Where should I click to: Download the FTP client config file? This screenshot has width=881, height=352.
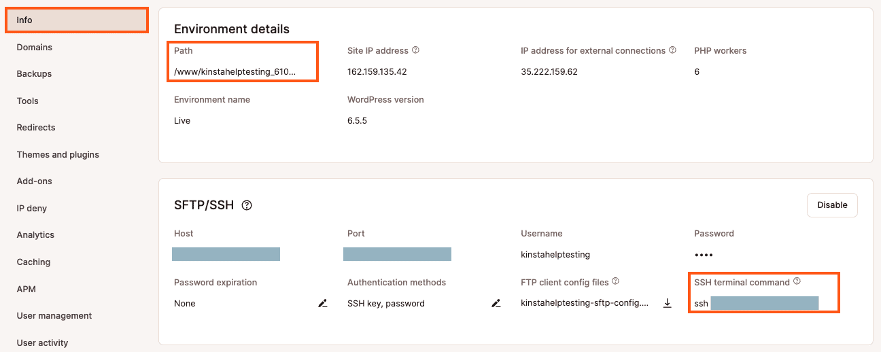(668, 303)
